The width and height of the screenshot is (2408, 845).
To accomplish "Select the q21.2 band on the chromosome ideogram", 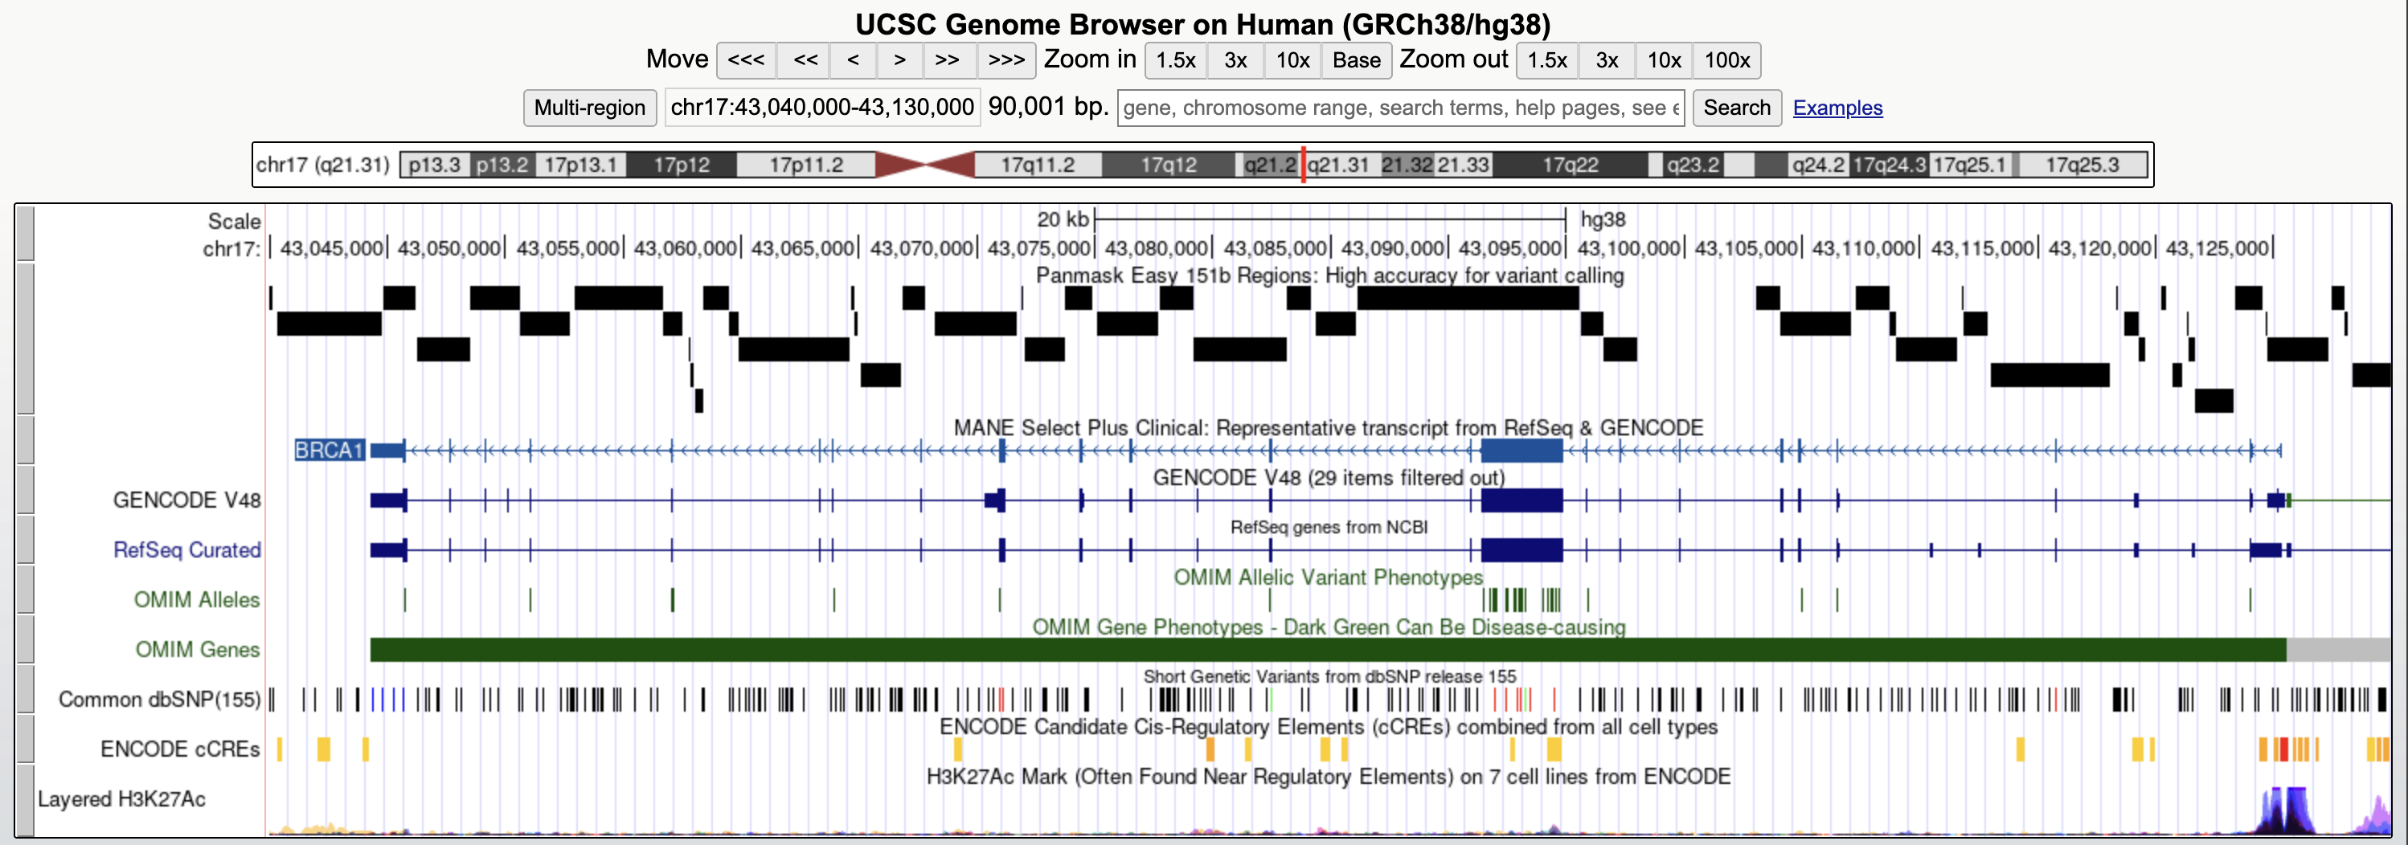I will pyautogui.click(x=1272, y=165).
